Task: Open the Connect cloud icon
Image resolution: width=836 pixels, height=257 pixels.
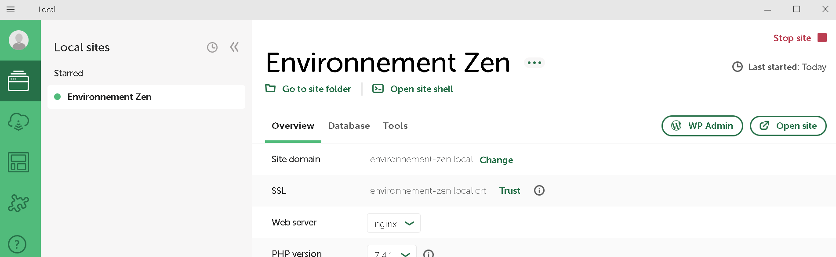Action: (x=18, y=121)
